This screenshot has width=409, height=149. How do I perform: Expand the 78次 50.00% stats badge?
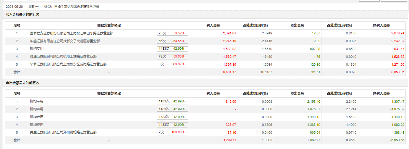tap(173, 56)
